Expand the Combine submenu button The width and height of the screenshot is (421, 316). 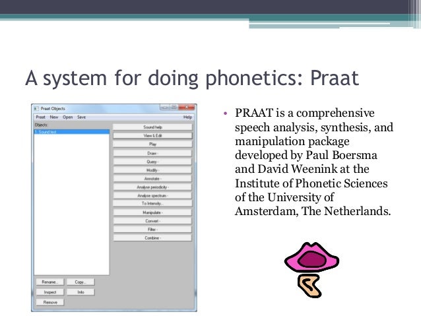(152, 238)
